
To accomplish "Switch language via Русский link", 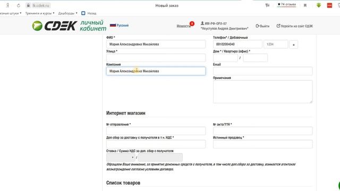I will (123, 25).
